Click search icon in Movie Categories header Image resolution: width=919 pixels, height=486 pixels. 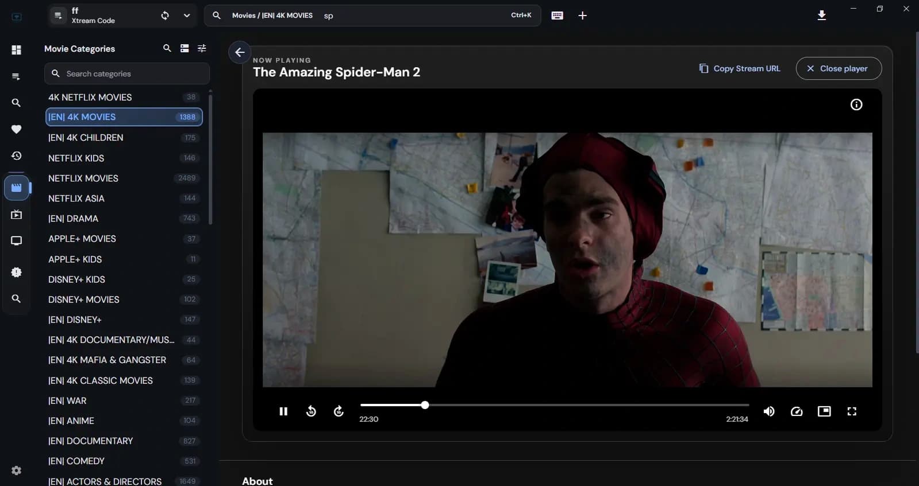[167, 48]
